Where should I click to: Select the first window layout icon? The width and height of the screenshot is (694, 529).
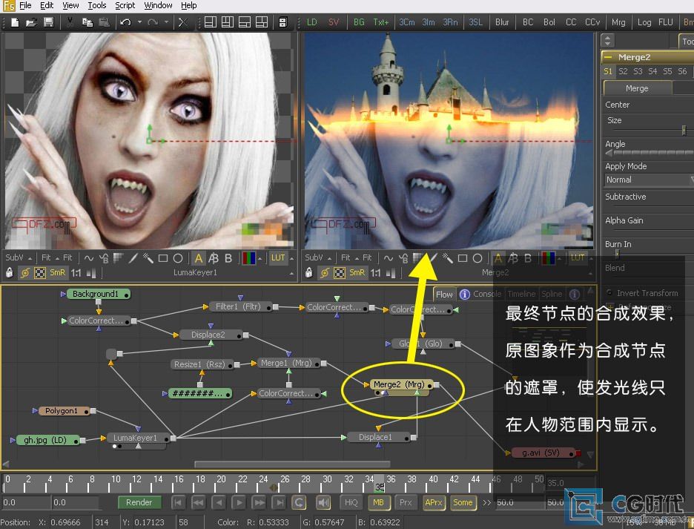coord(211,22)
